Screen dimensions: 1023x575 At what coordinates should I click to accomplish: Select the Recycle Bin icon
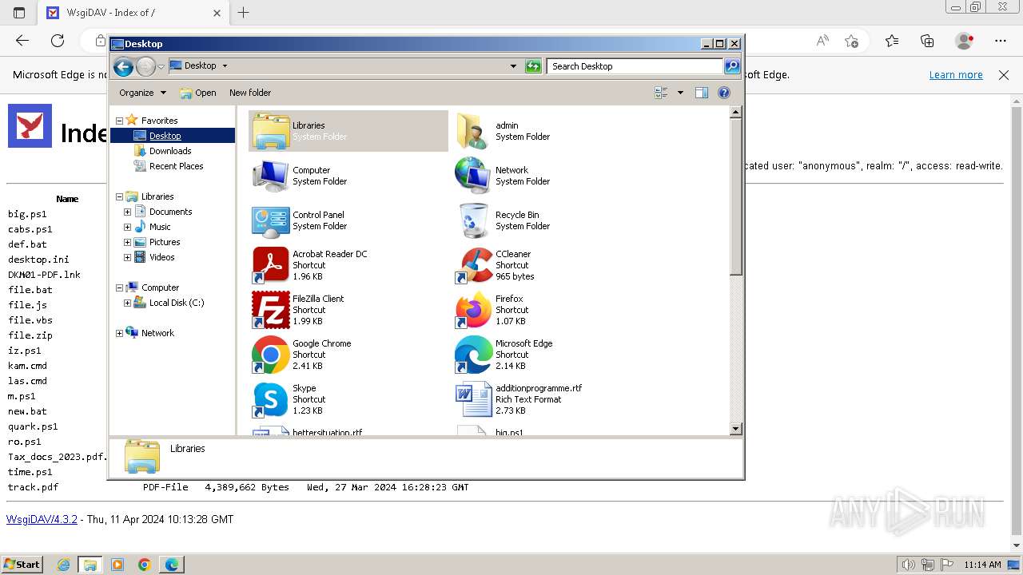click(473, 220)
